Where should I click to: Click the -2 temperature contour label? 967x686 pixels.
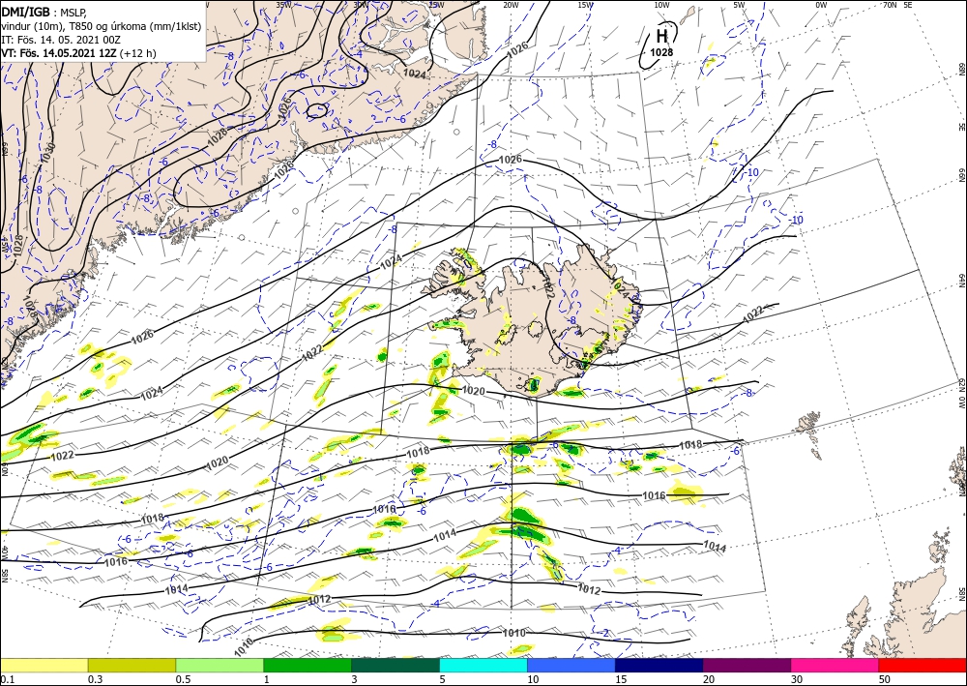605,634
